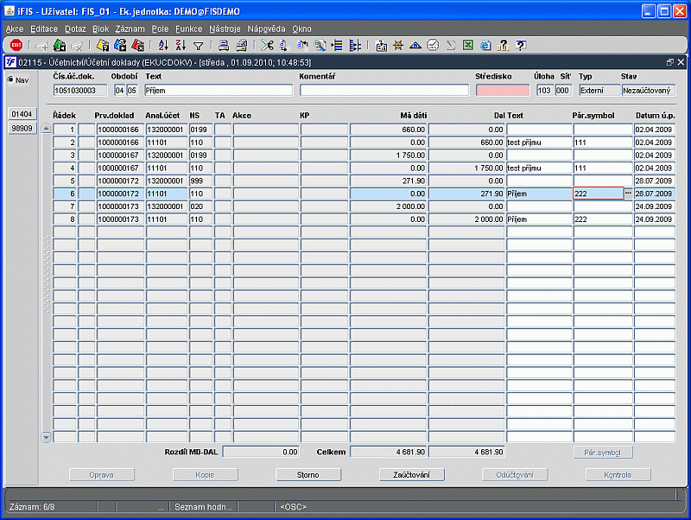Click the scissors cut icon in toolbar
The image size is (691, 520).
pos(266,46)
